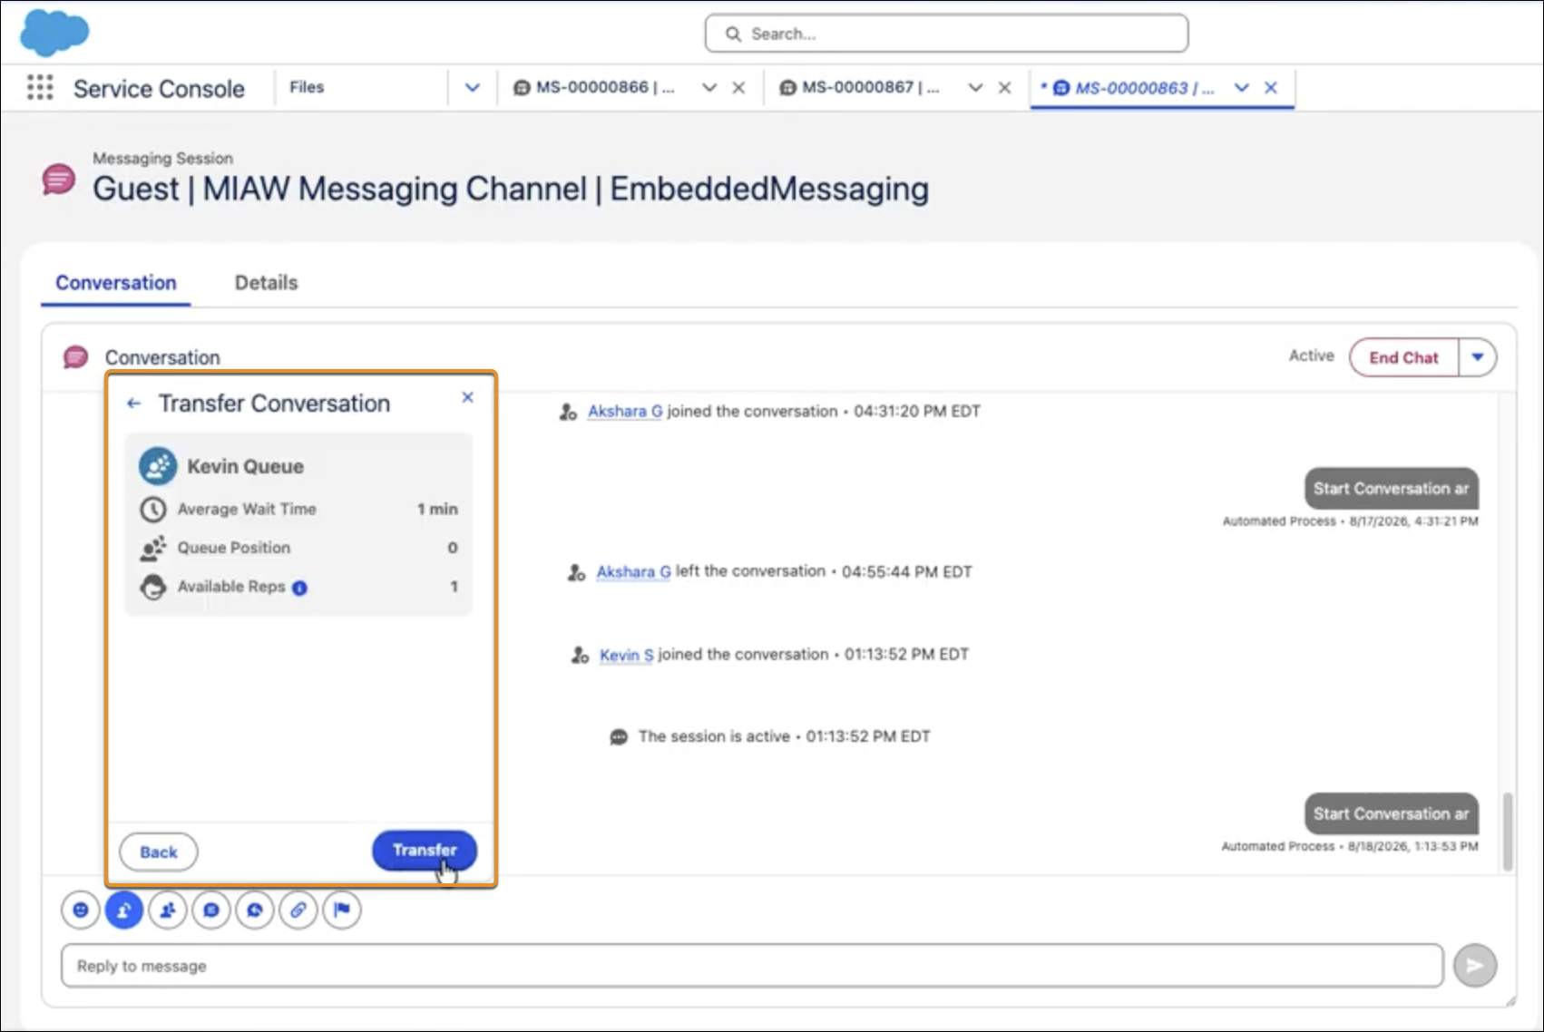Open the MS-00000867 workspace tab

pos(860,88)
